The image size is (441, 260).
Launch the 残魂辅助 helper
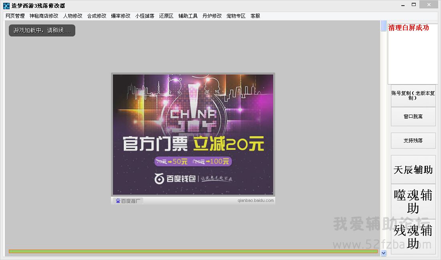413,237
